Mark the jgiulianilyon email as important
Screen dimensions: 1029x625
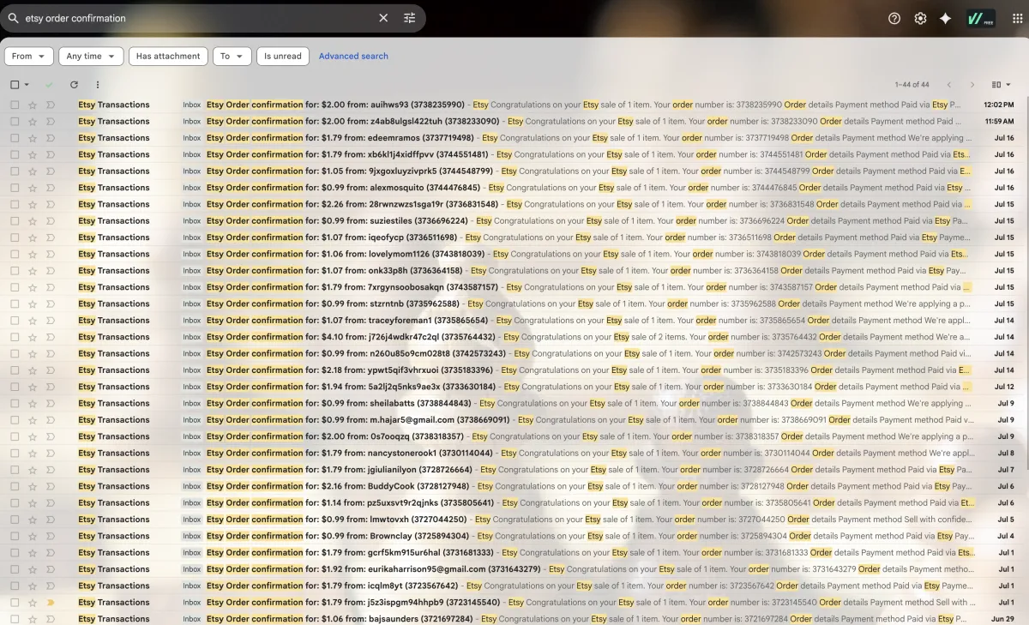point(50,470)
